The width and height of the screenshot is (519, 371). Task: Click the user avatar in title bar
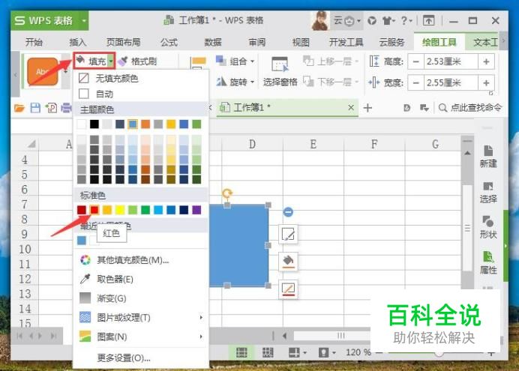click(320, 20)
